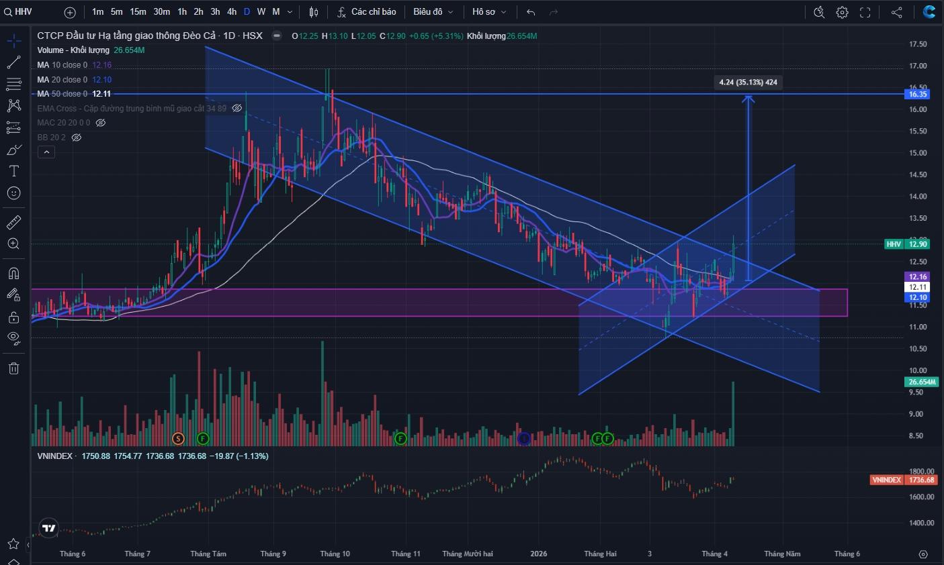
Task: Toggle magnet mode for drawings
Action: (x=13, y=273)
